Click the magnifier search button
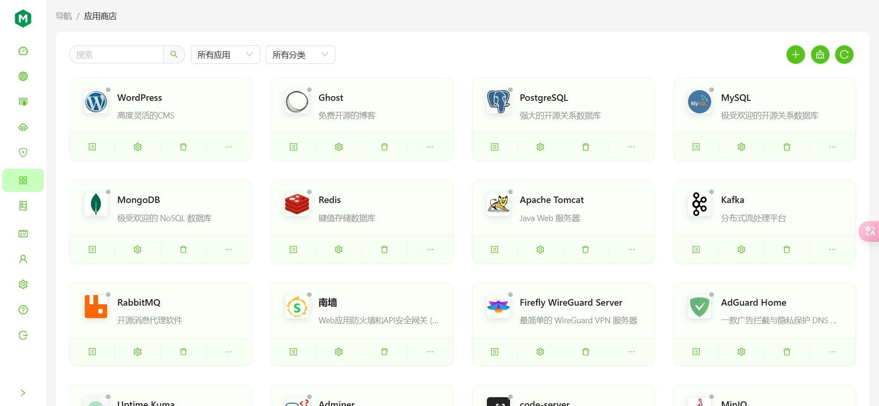The width and height of the screenshot is (879, 406). tap(174, 55)
